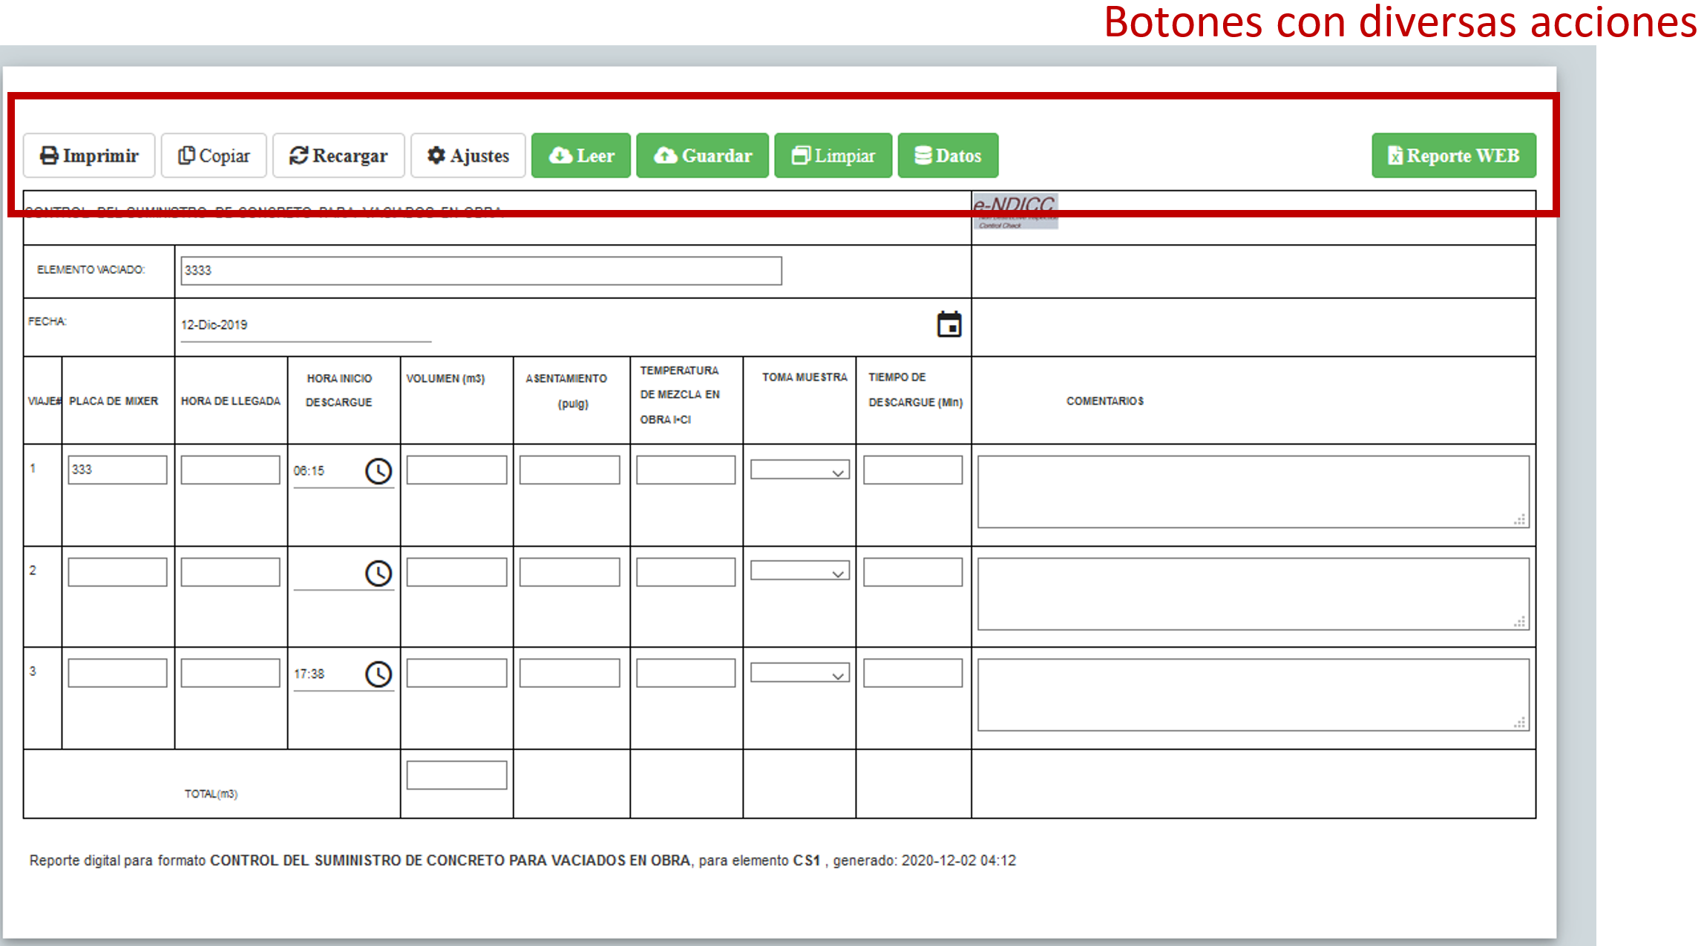1704x946 pixels.
Task: Click the Elemento Vaciado input field
Action: tap(481, 271)
